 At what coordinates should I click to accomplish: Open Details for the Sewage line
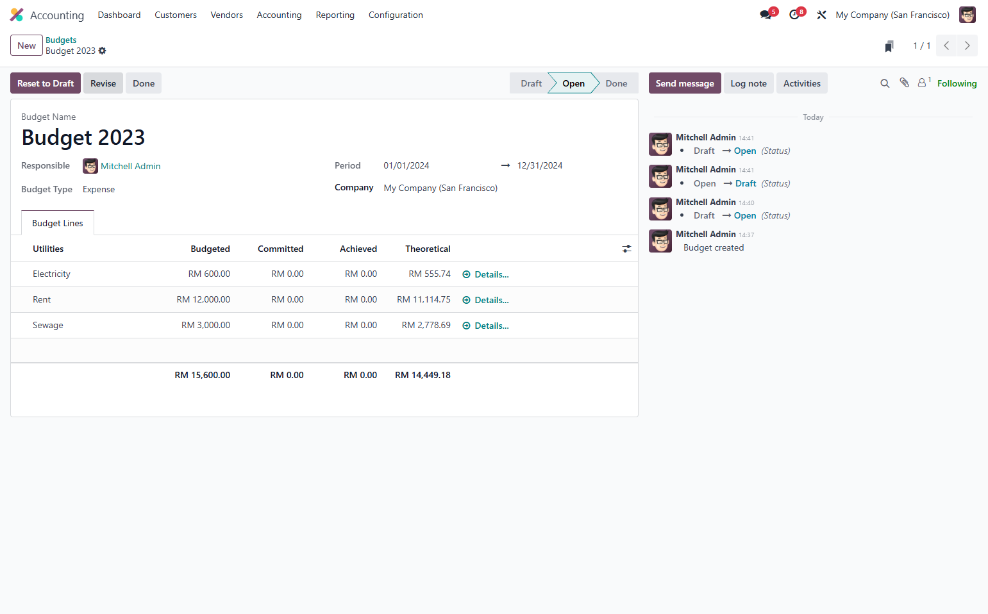click(486, 326)
